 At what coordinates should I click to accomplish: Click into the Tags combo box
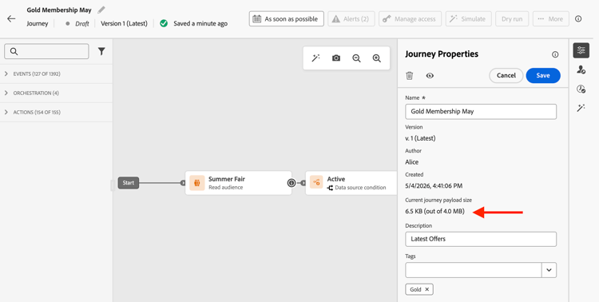(474, 270)
